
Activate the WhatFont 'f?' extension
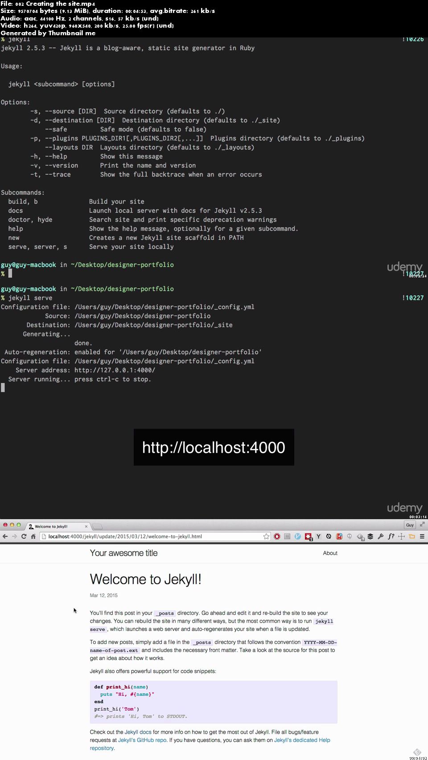tap(391, 537)
